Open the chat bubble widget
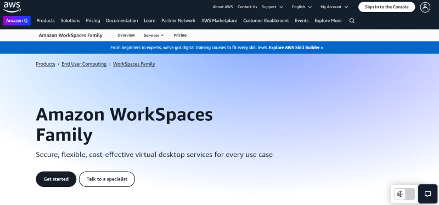The image size is (439, 205). point(427,194)
